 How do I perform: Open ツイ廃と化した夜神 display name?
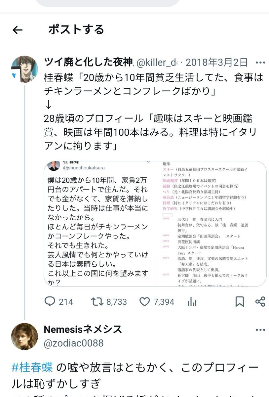point(88,62)
